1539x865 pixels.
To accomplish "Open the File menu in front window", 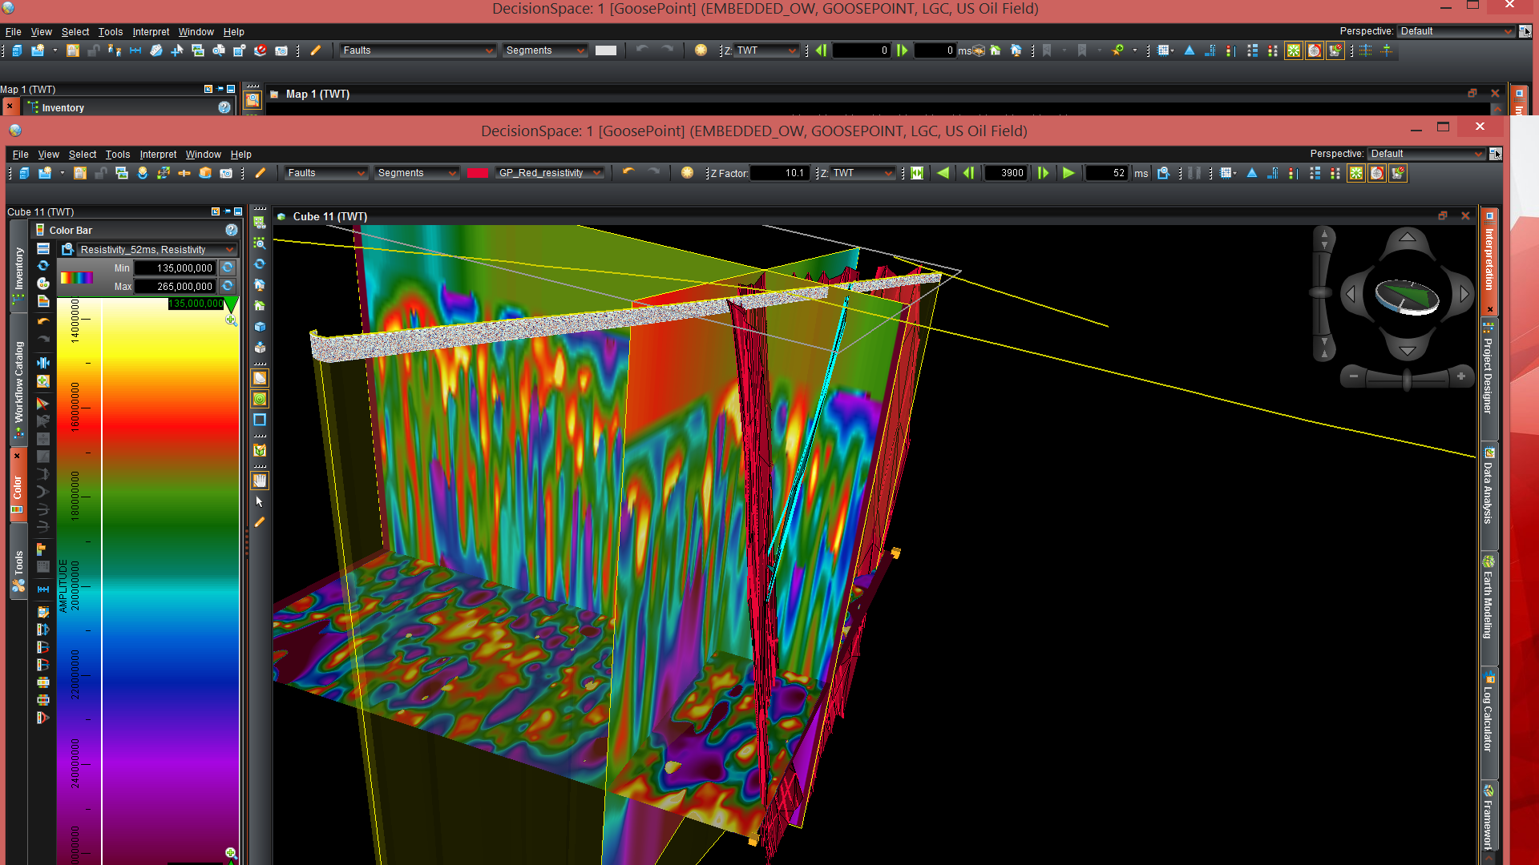I will point(20,155).
